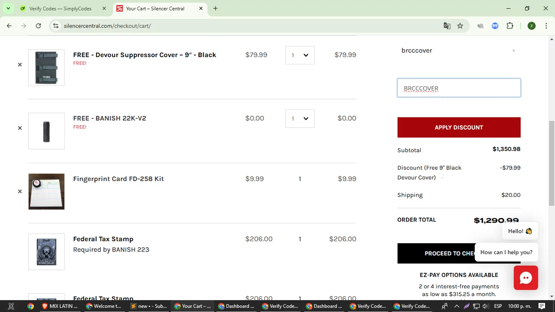
Task: Open the browser extensions puzzle icon
Action: (x=510, y=26)
